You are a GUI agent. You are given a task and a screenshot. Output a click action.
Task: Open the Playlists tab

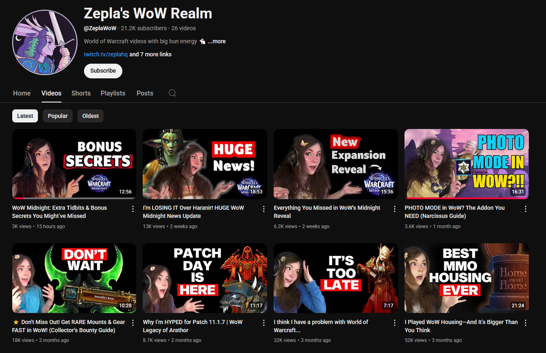pos(113,93)
